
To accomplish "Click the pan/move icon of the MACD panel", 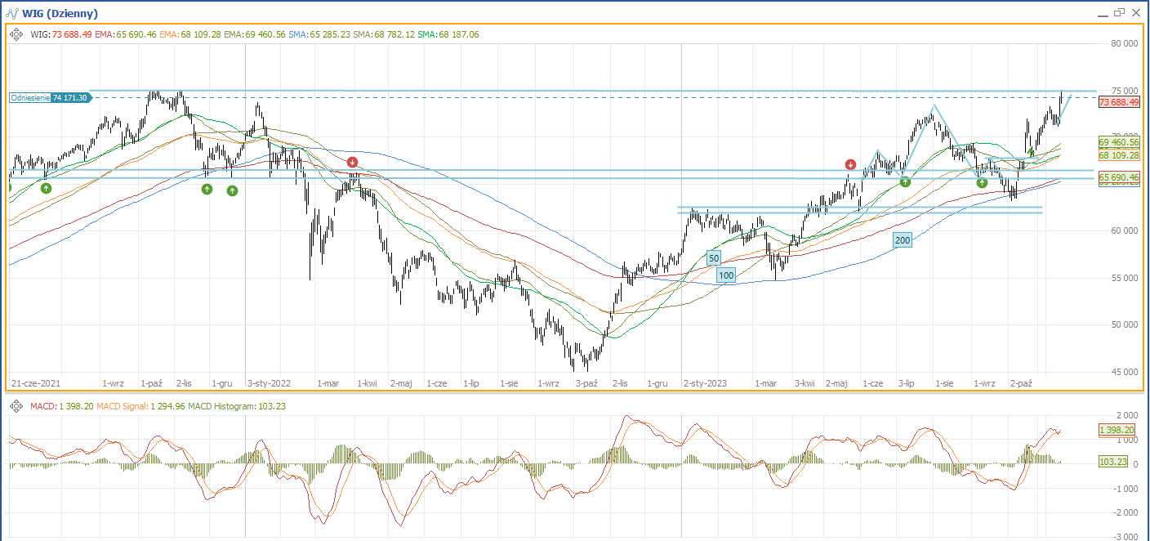I will click(16, 406).
